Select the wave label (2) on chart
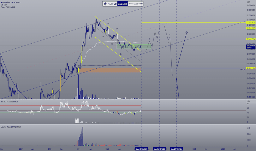Screen dimensions: 256x151 (108, 24)
